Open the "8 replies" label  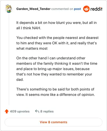coord(47,111)
